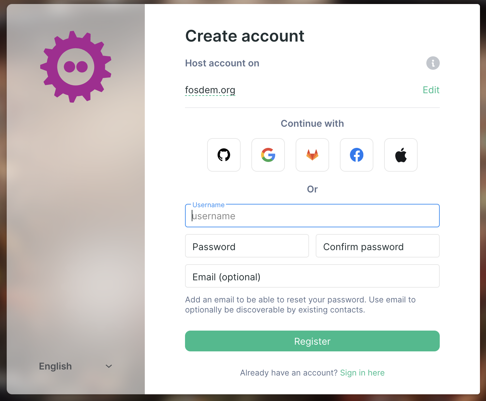This screenshot has height=401, width=486.
Task: Click the purple FOSDEM gear logo
Action: click(76, 67)
